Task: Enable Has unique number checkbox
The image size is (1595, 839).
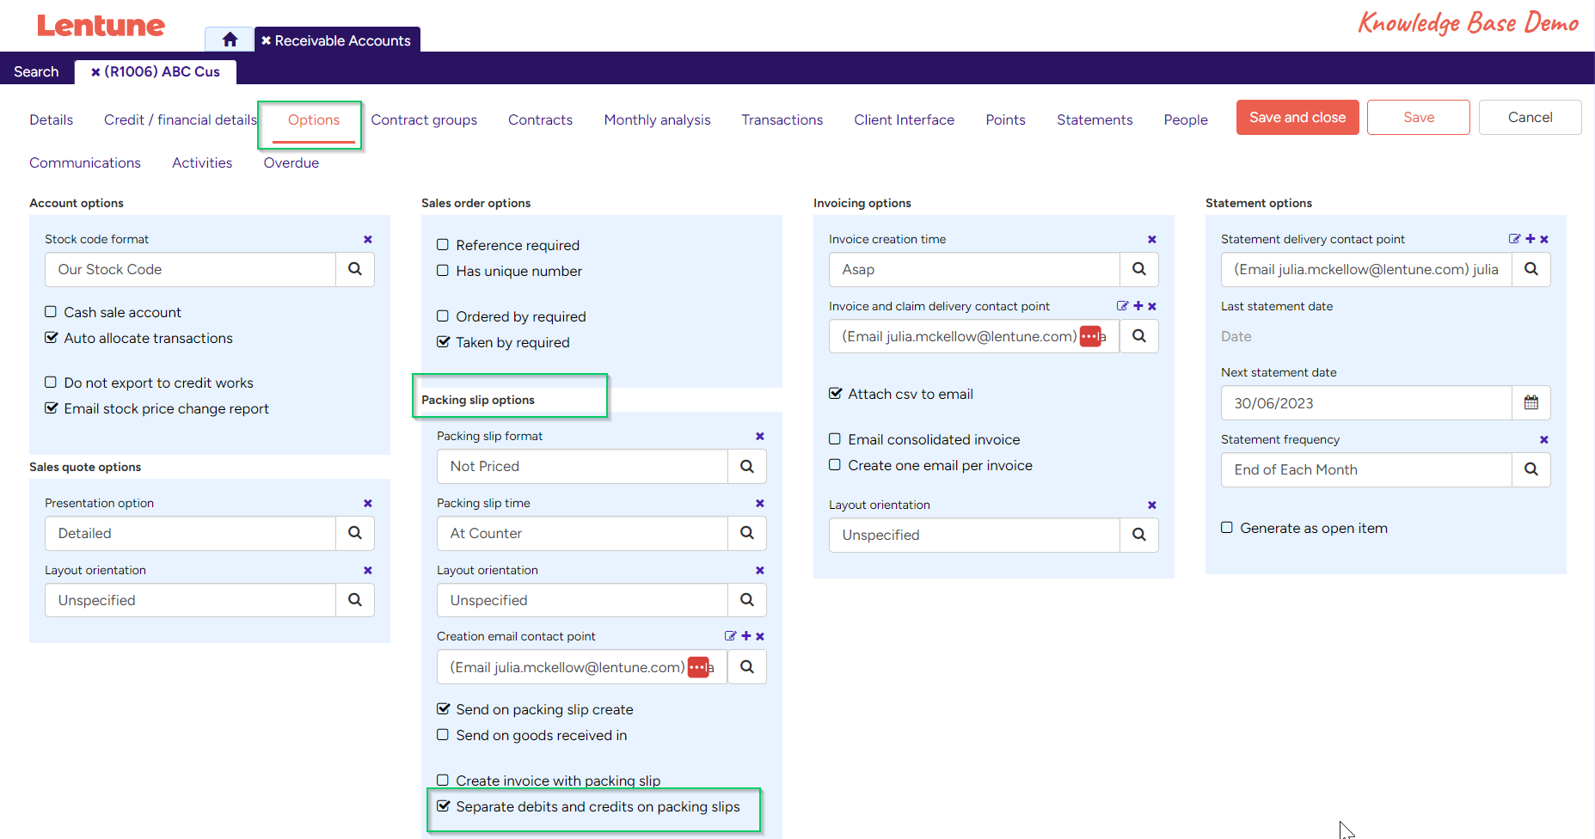Action: (x=443, y=271)
